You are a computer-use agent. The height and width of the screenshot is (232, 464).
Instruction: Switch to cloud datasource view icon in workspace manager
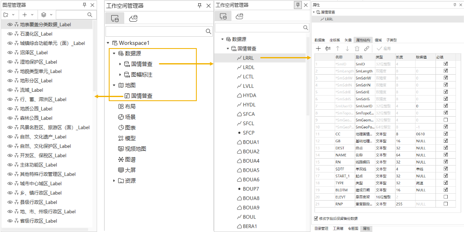[x=133, y=18]
